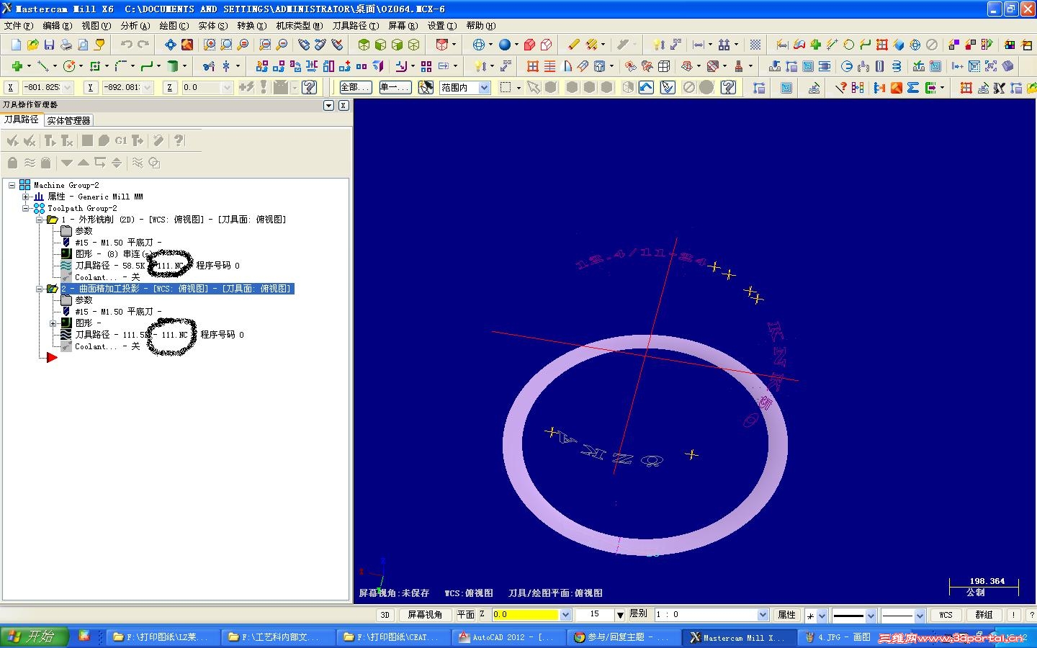Expand the 属性 - Generic Mill MM node
1037x648 pixels.
tap(25, 197)
